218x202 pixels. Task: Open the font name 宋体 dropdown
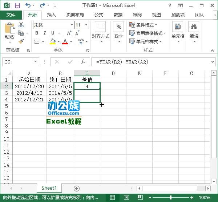pos(72,25)
